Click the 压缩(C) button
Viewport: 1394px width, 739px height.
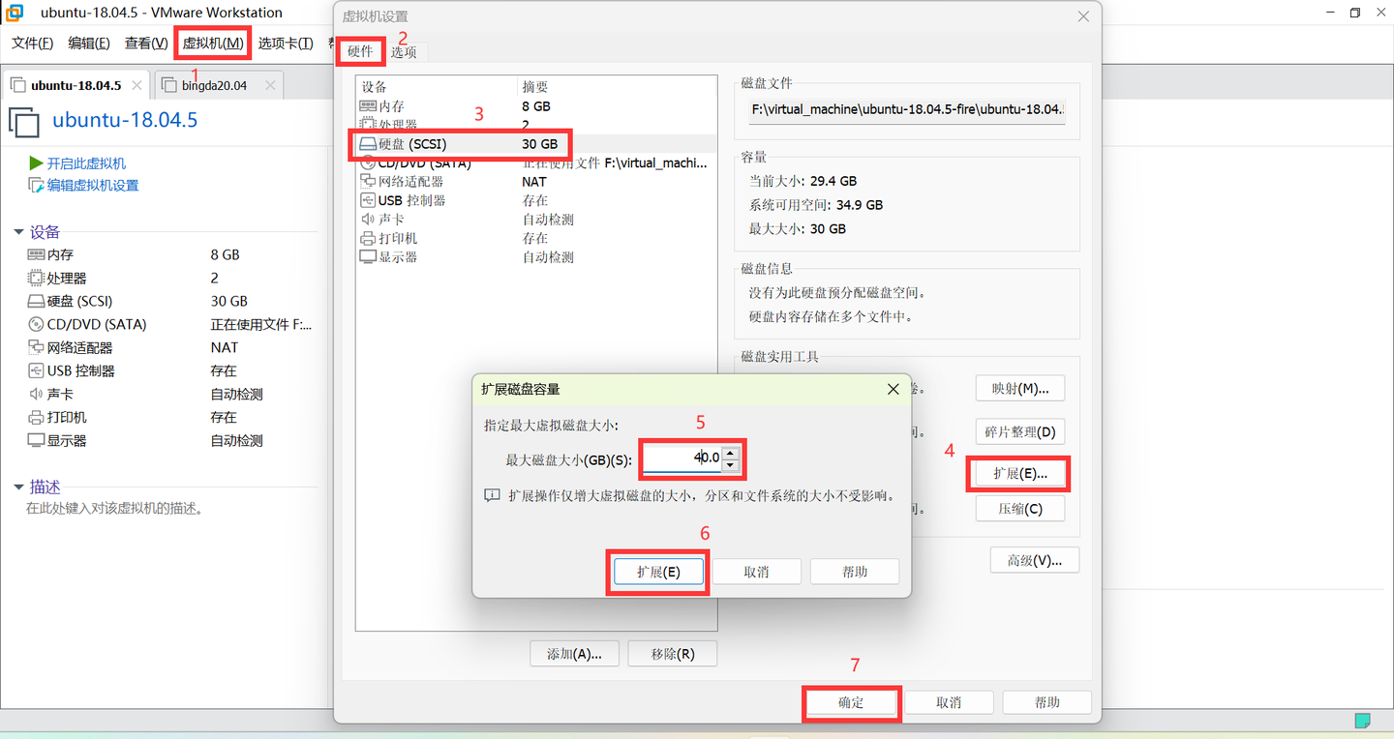tap(1020, 509)
